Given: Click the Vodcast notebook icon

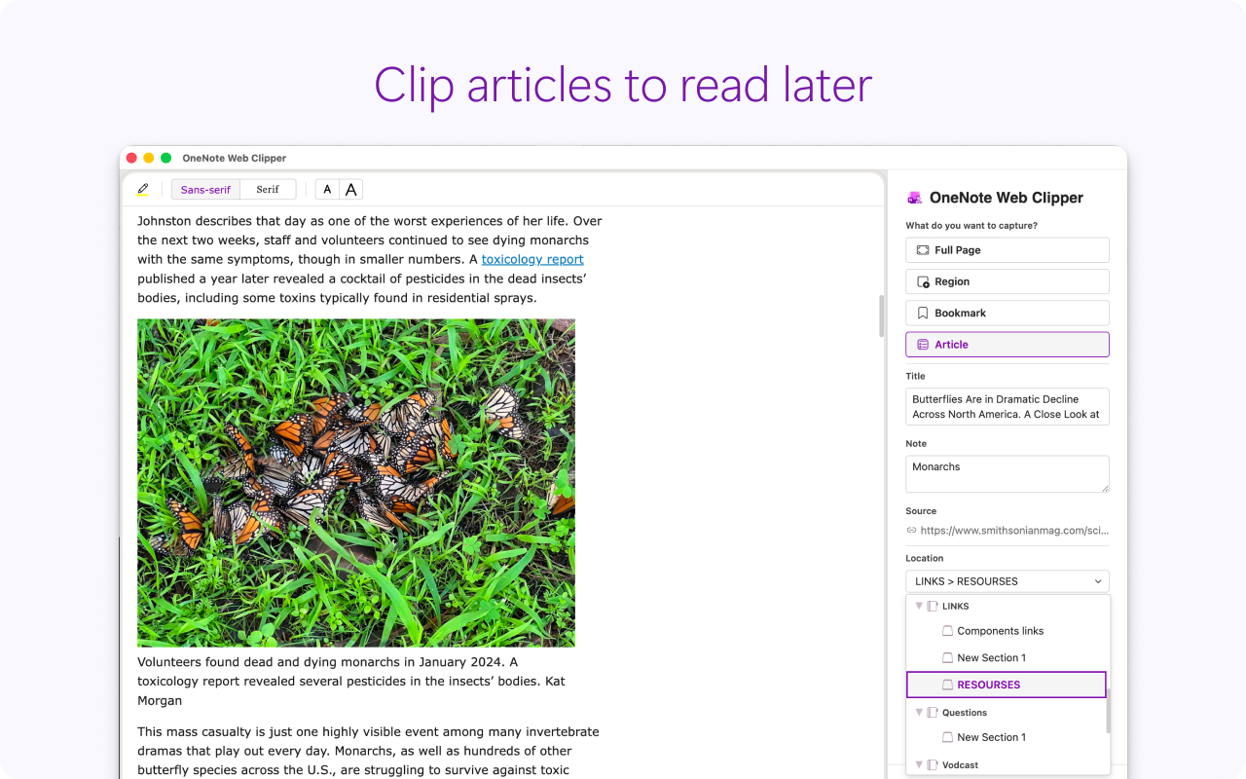Looking at the screenshot, I should pos(933,765).
